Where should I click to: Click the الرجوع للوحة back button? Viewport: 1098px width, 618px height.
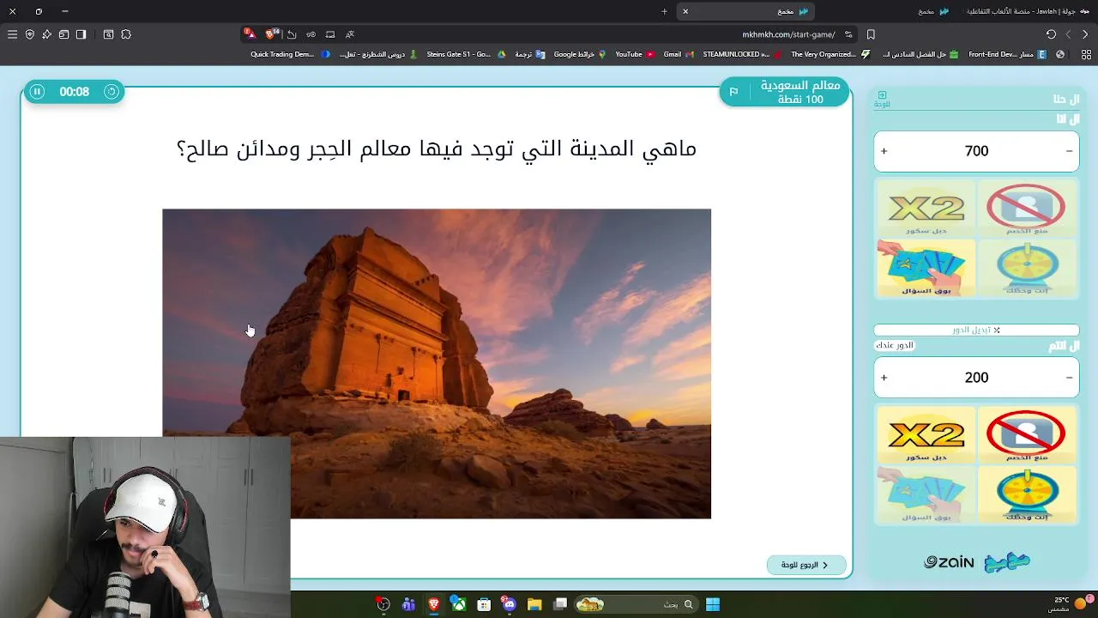(805, 565)
